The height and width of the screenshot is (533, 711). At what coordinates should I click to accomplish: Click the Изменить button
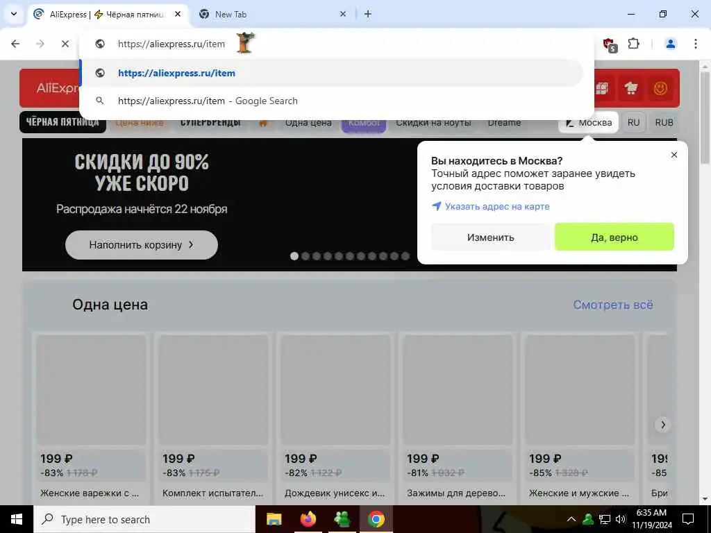click(491, 237)
